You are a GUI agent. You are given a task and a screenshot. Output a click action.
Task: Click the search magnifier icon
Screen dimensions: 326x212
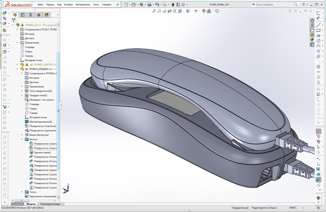point(295,4)
